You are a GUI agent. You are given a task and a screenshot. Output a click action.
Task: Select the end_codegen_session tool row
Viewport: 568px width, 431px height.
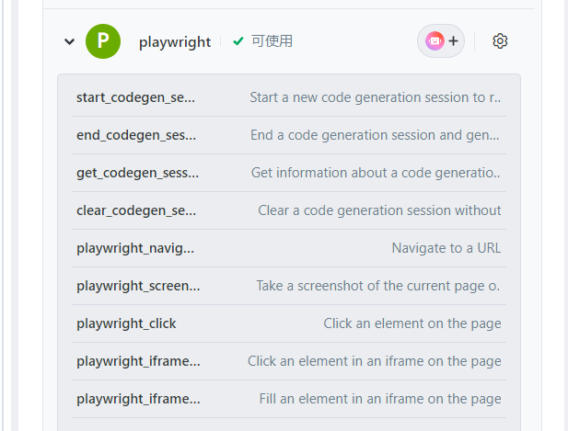(x=136, y=135)
